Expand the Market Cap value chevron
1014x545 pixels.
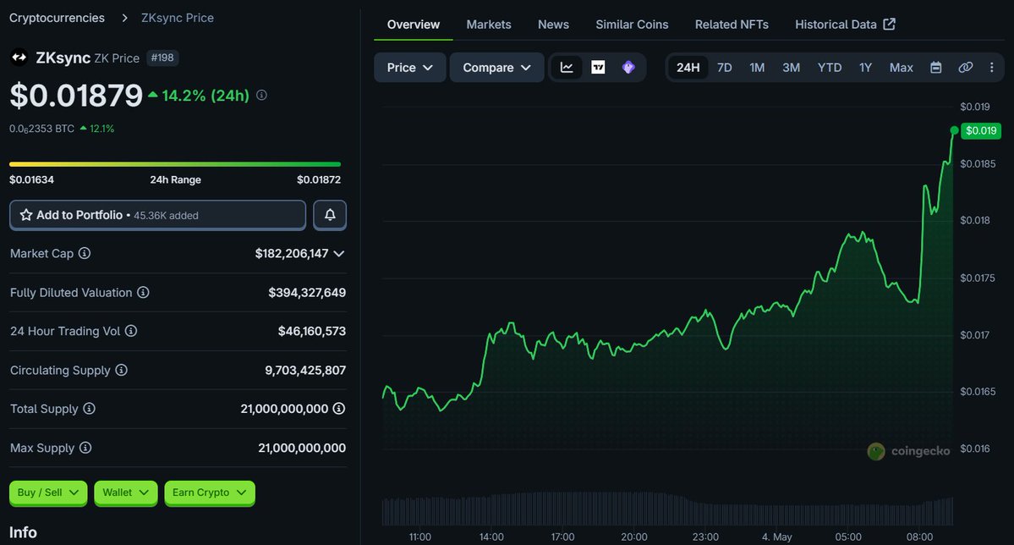(339, 254)
